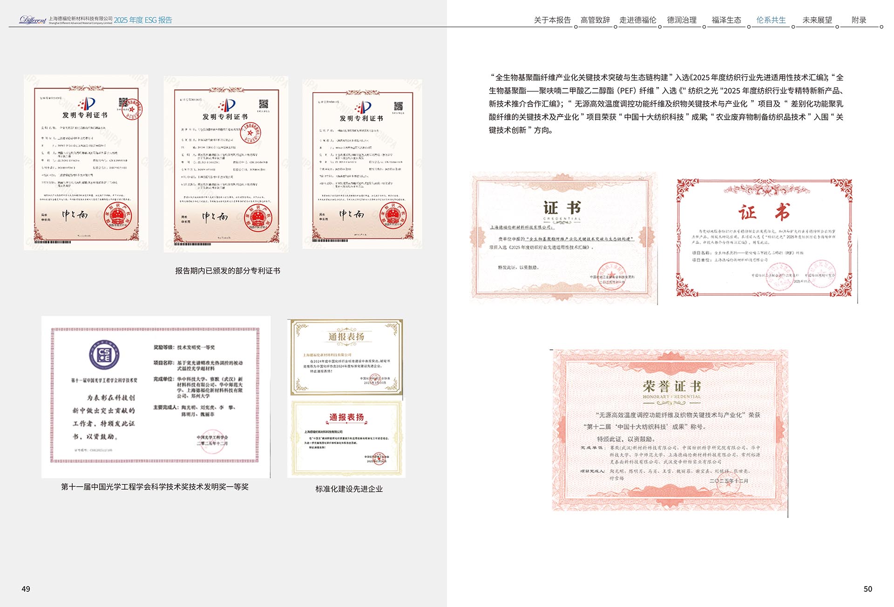Select the 德润治理 navigation item
The image size is (894, 607).
click(x=682, y=20)
